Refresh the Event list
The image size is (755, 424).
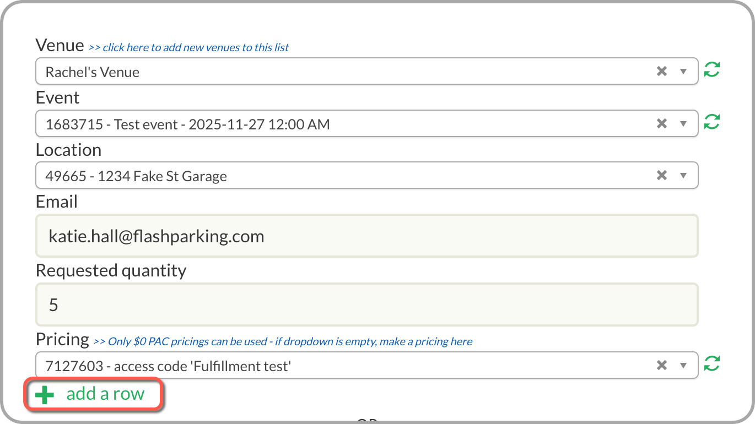[x=712, y=122]
